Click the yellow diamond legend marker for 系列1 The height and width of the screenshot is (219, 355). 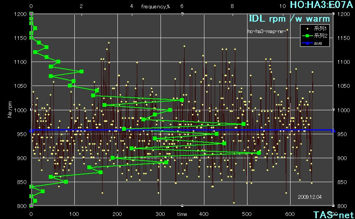[x=307, y=29]
